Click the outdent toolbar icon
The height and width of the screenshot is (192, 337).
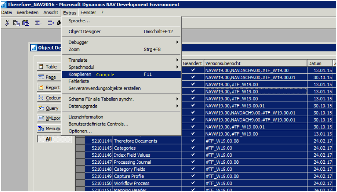point(38,23)
